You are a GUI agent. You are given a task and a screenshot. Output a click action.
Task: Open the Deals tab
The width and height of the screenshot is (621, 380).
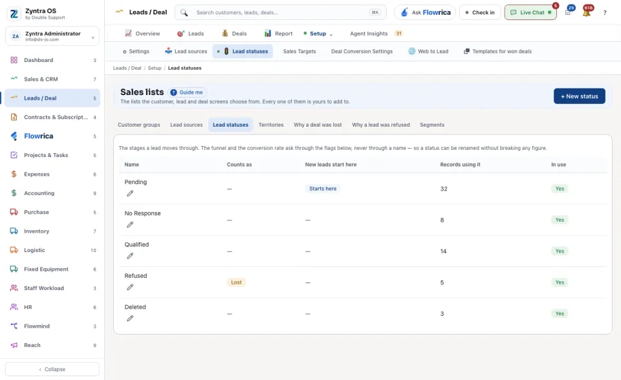click(234, 34)
